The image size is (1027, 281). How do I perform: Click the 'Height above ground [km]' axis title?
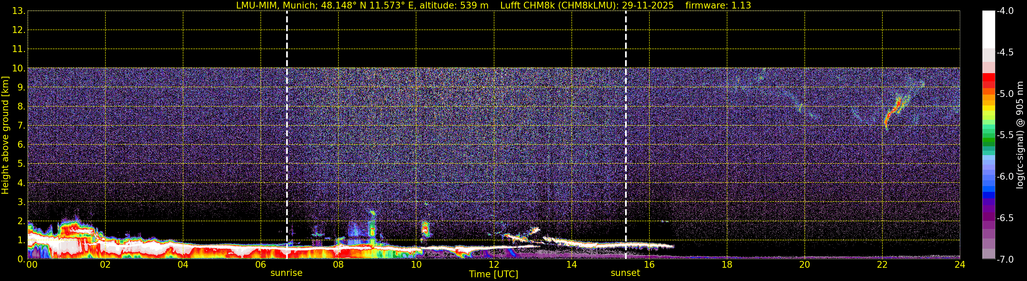point(5,135)
